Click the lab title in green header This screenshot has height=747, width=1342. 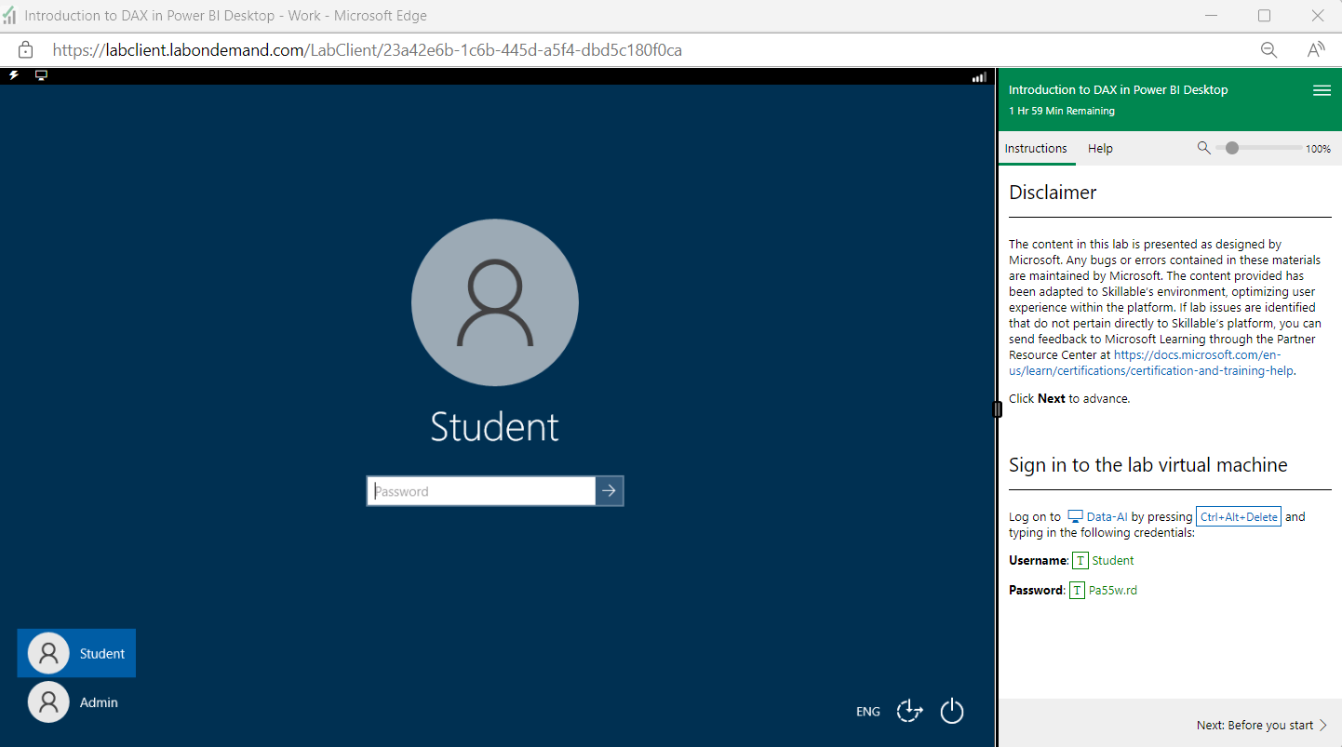pos(1119,90)
